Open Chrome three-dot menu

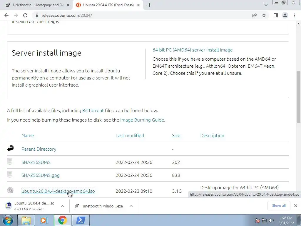point(295,15)
